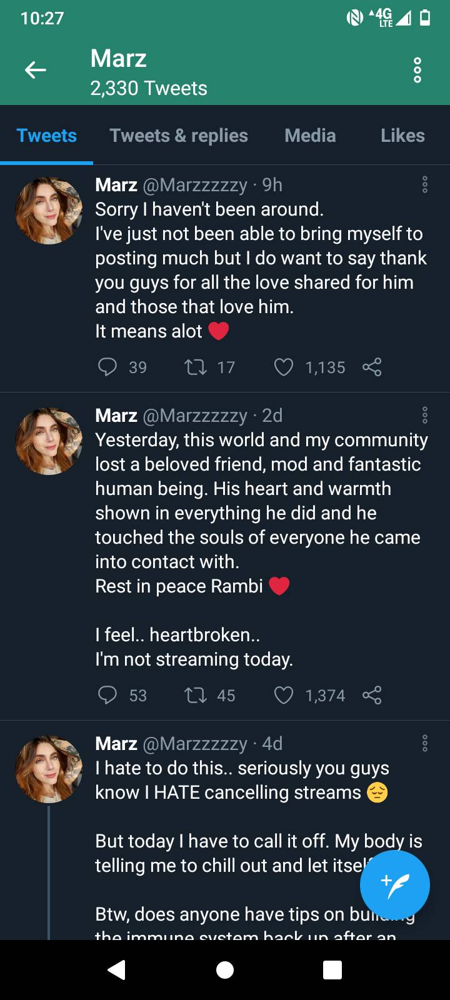Like the top tweet to toggle heart
Viewport: 450px width, 1000px height.
pyautogui.click(x=284, y=367)
